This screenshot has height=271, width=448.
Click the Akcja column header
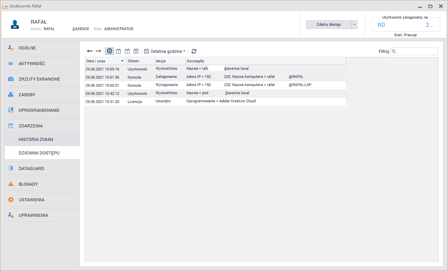click(x=170, y=61)
